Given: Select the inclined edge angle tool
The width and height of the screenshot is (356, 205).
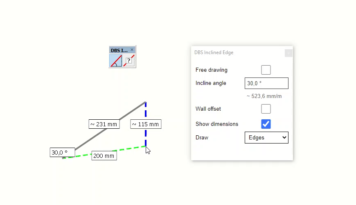Looking at the screenshot, I should point(116,61).
